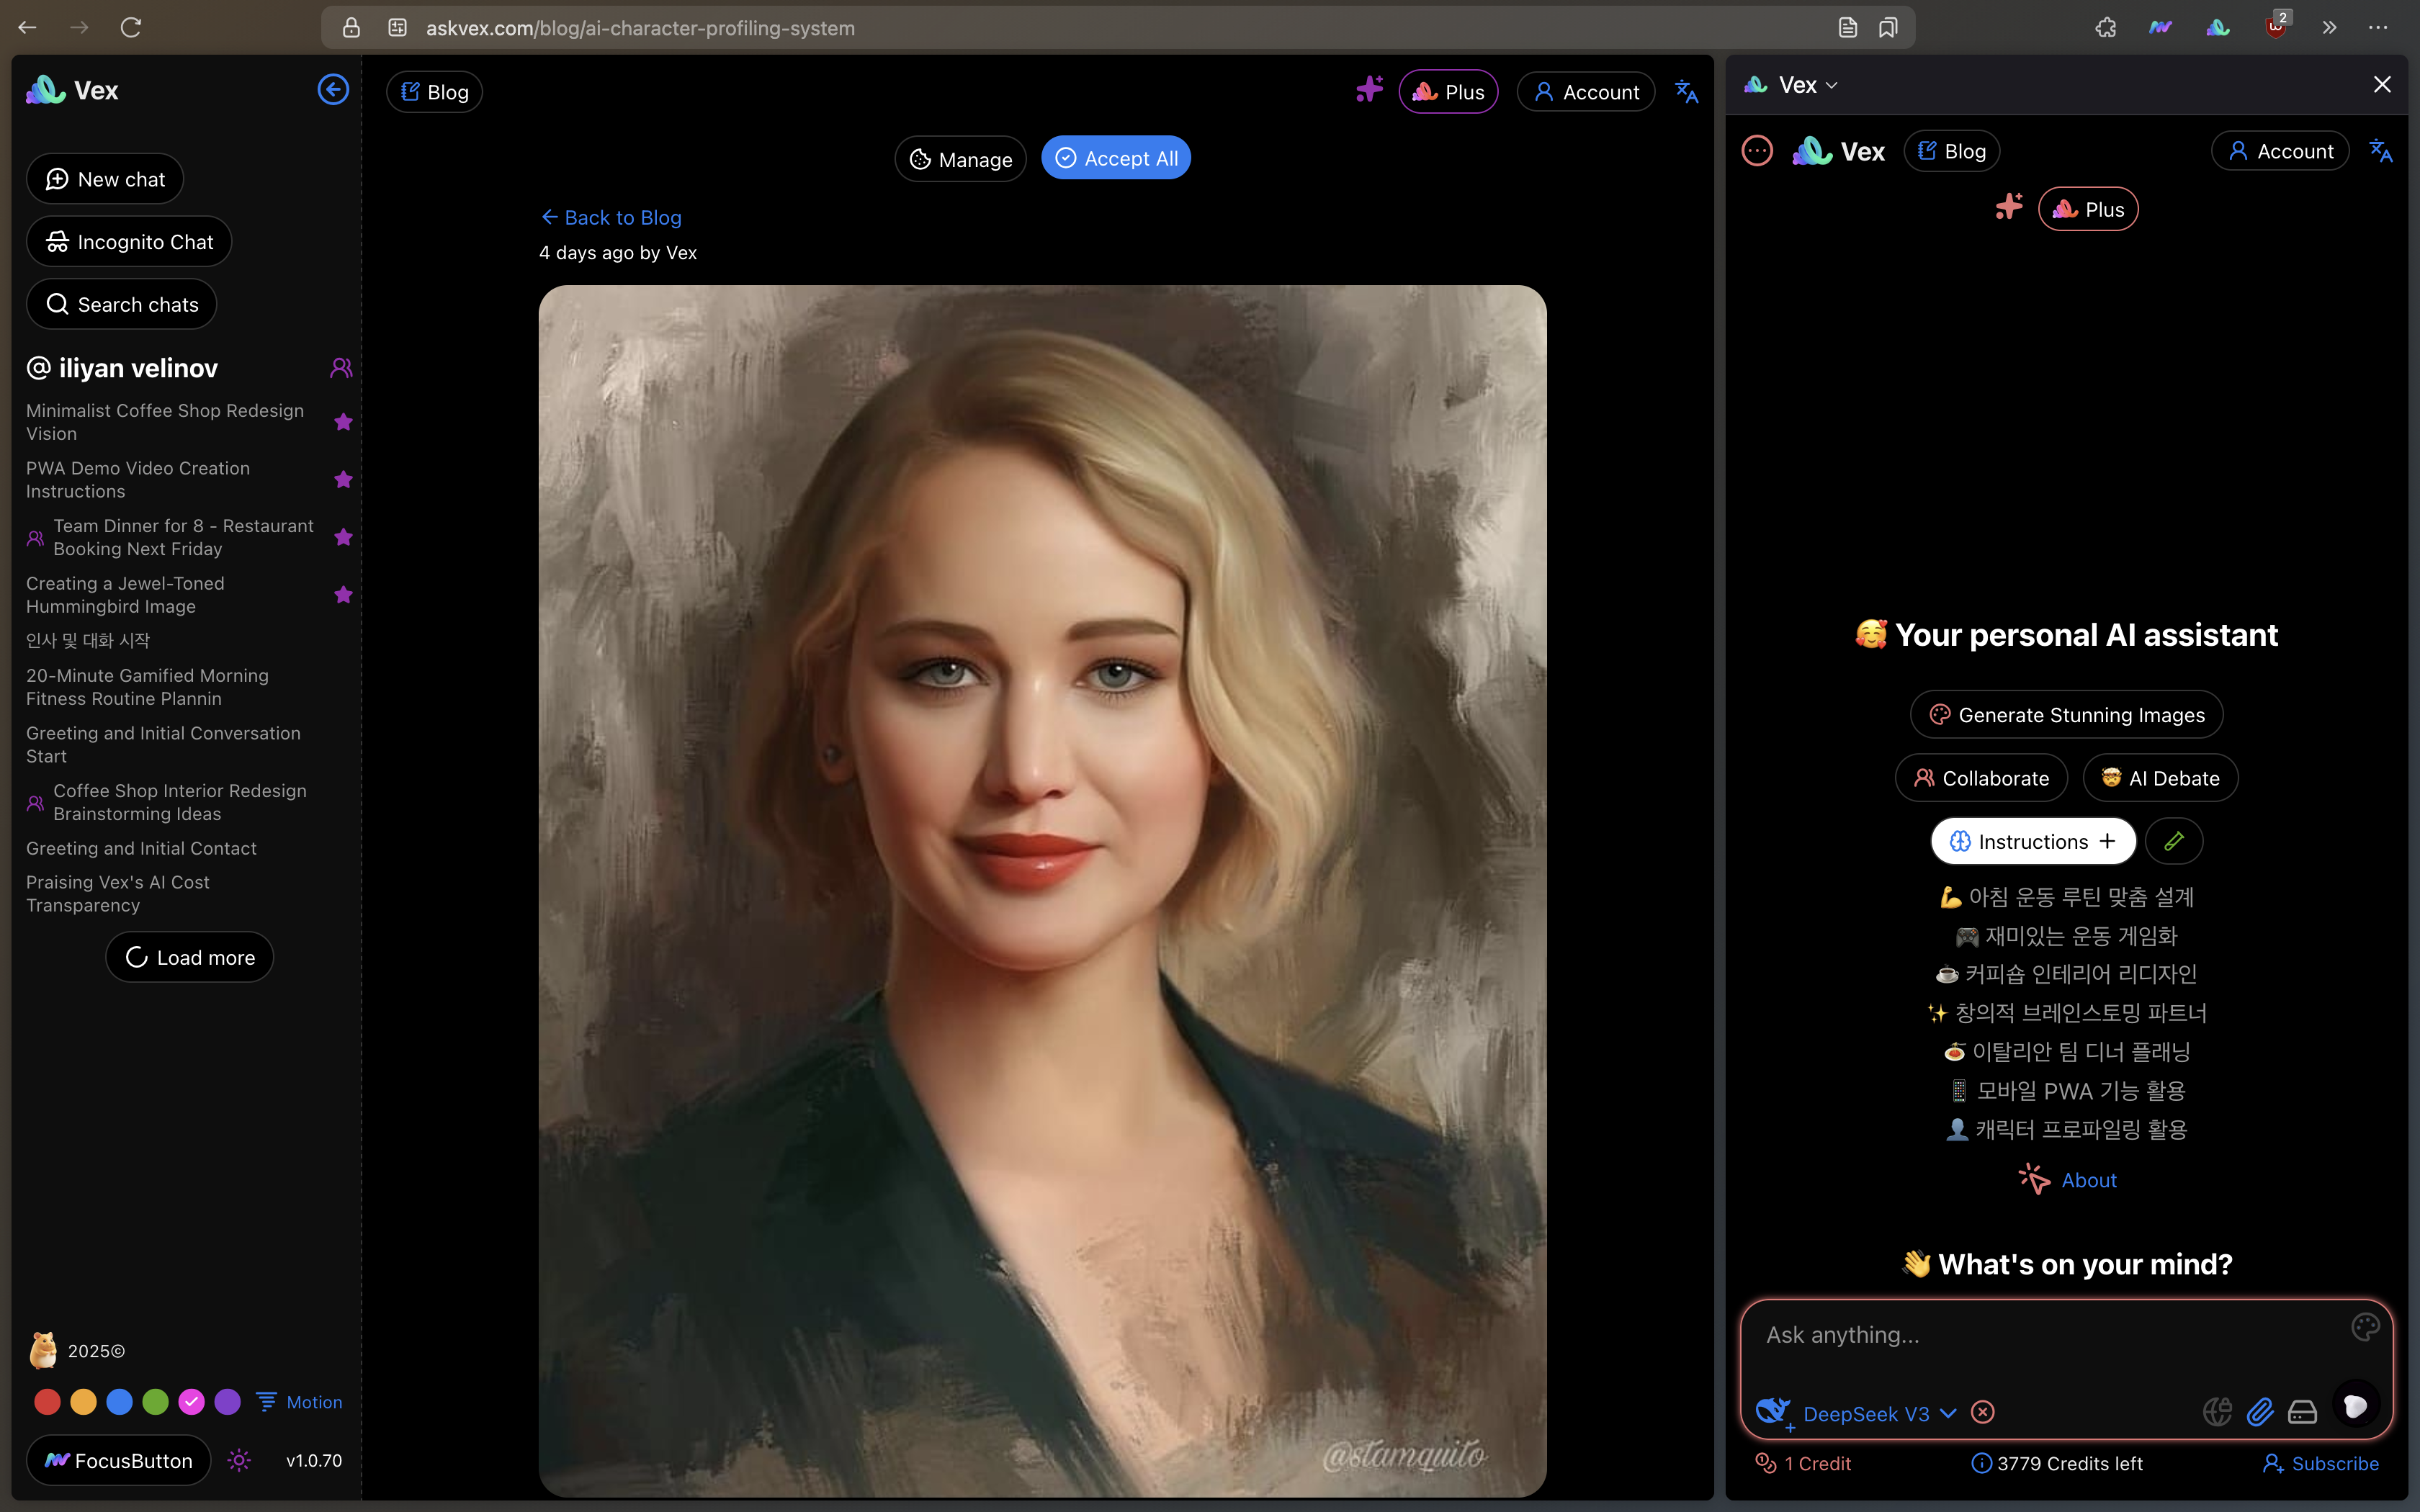Click the sparkle icon beside side panel Plus

tap(2008, 207)
